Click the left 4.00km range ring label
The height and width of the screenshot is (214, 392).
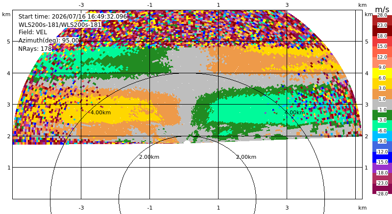coord(100,112)
